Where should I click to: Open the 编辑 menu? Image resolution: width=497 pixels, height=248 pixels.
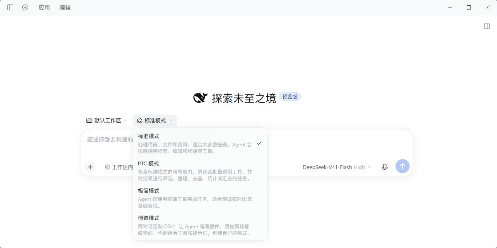(x=65, y=7)
